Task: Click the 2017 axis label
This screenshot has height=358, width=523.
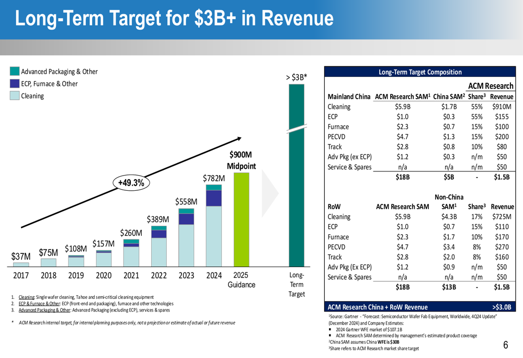Action: 21,275
